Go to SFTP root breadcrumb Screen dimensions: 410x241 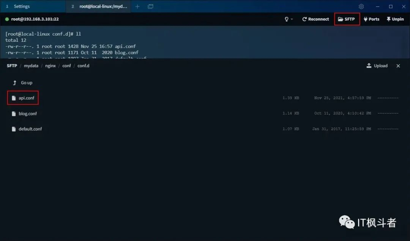point(12,66)
